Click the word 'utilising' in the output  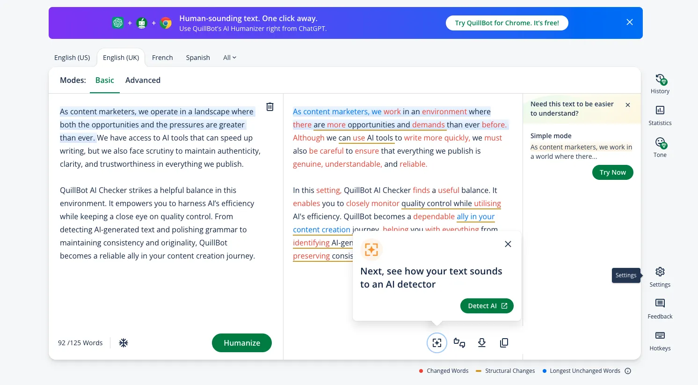click(x=487, y=203)
